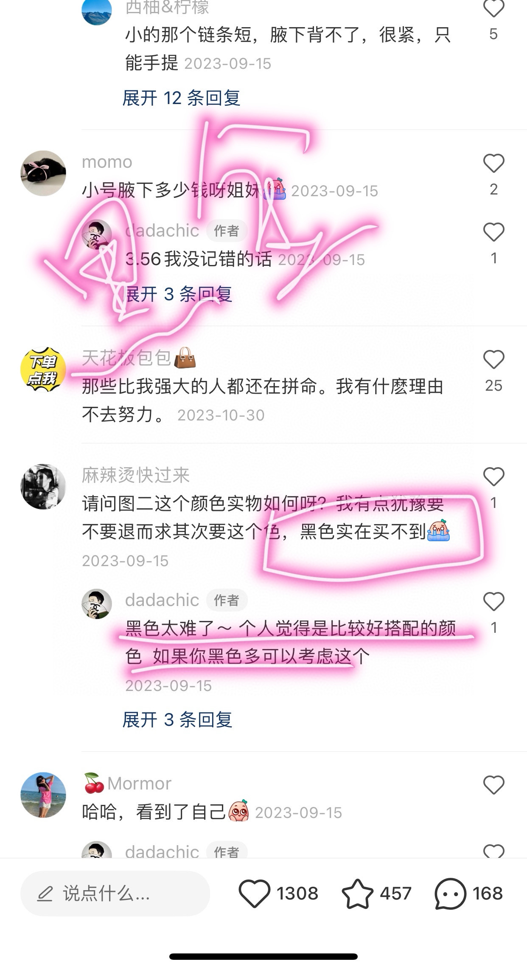Open 天花板包包's yellow 下单点我 avatar

coord(43,369)
